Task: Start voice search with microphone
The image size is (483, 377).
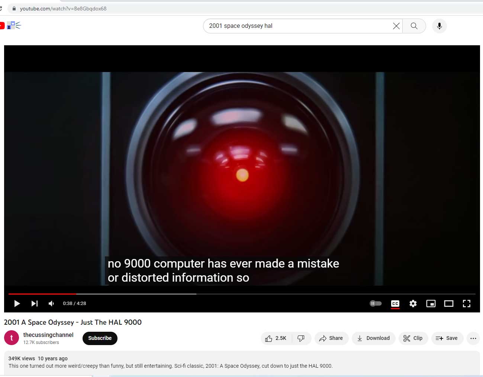Action: 439,26
